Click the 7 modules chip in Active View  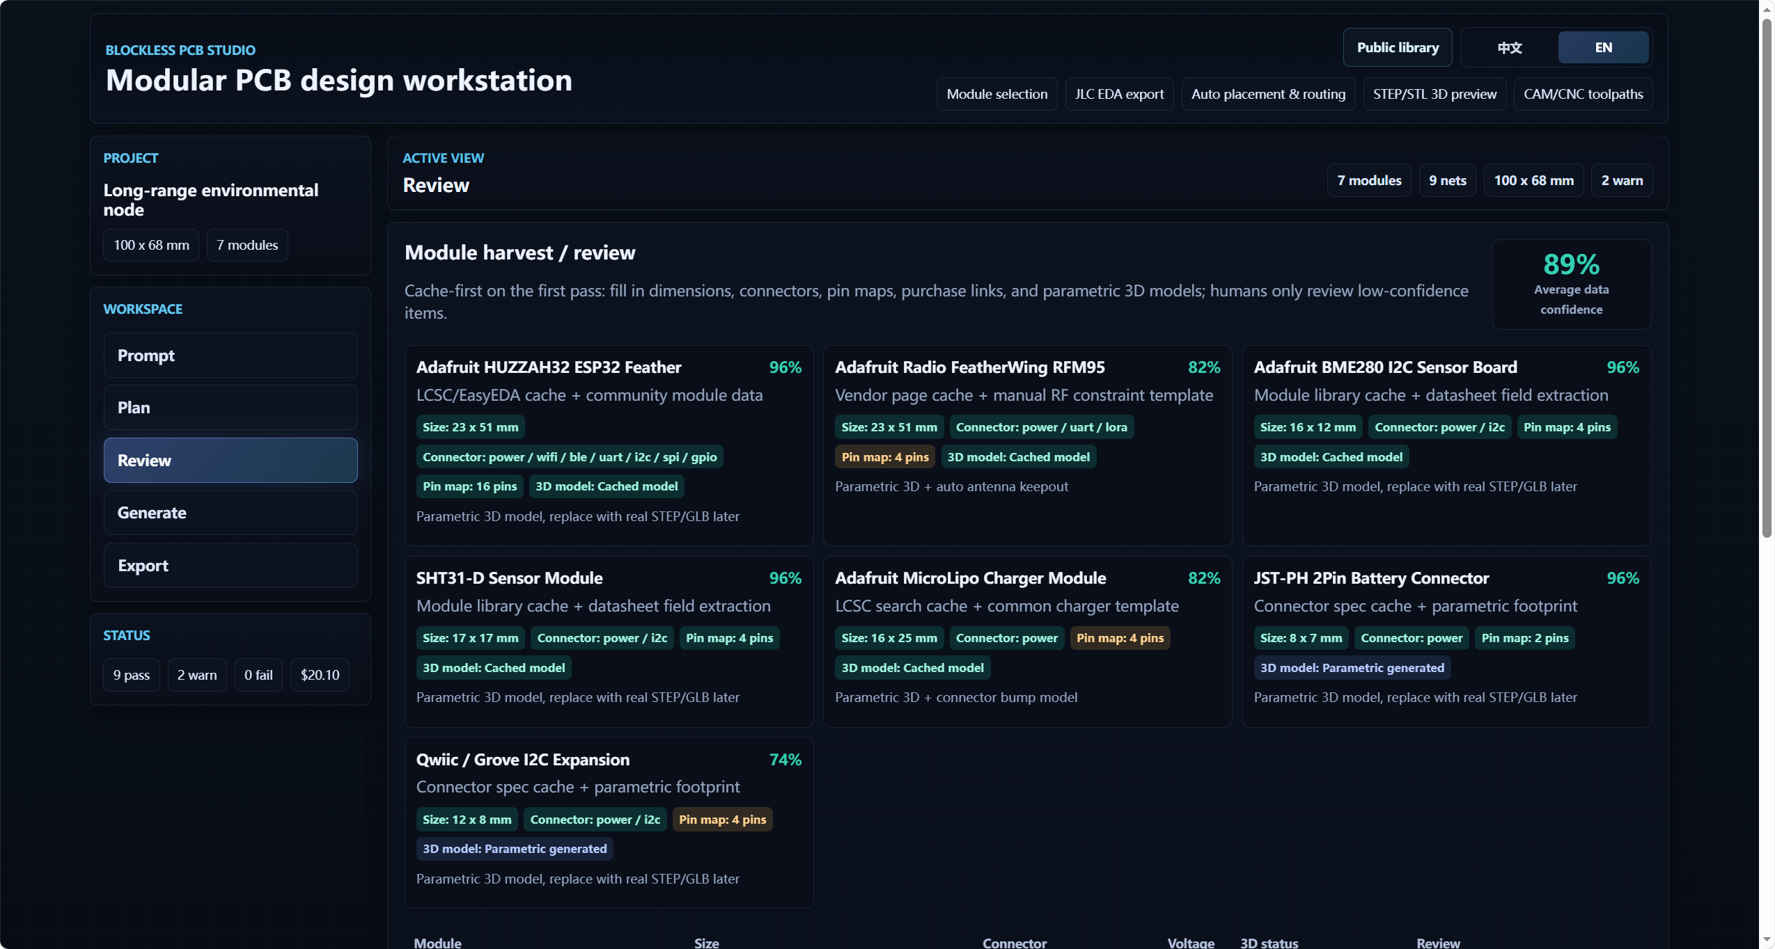tap(1369, 180)
